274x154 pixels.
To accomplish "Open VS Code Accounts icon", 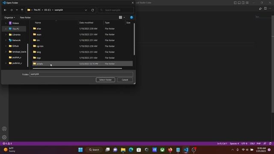I will point(4,129).
